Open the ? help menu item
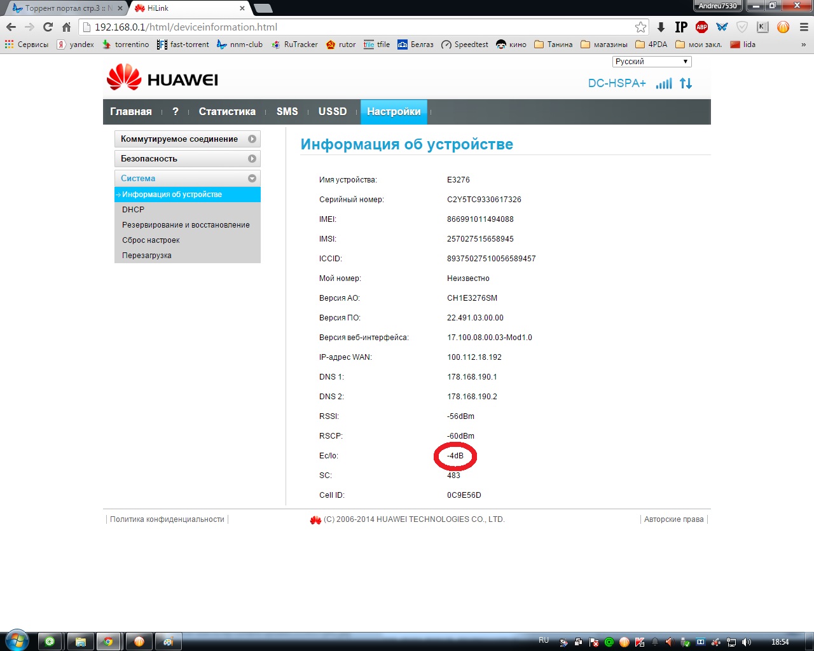 (176, 112)
